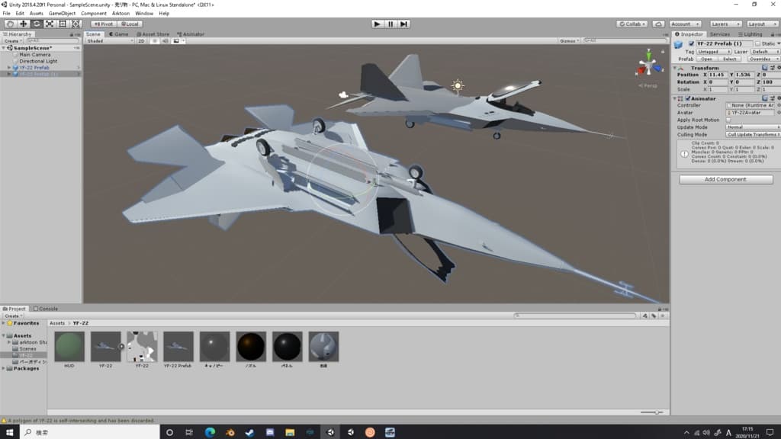Toggle the Static checkbox

pyautogui.click(x=757, y=43)
